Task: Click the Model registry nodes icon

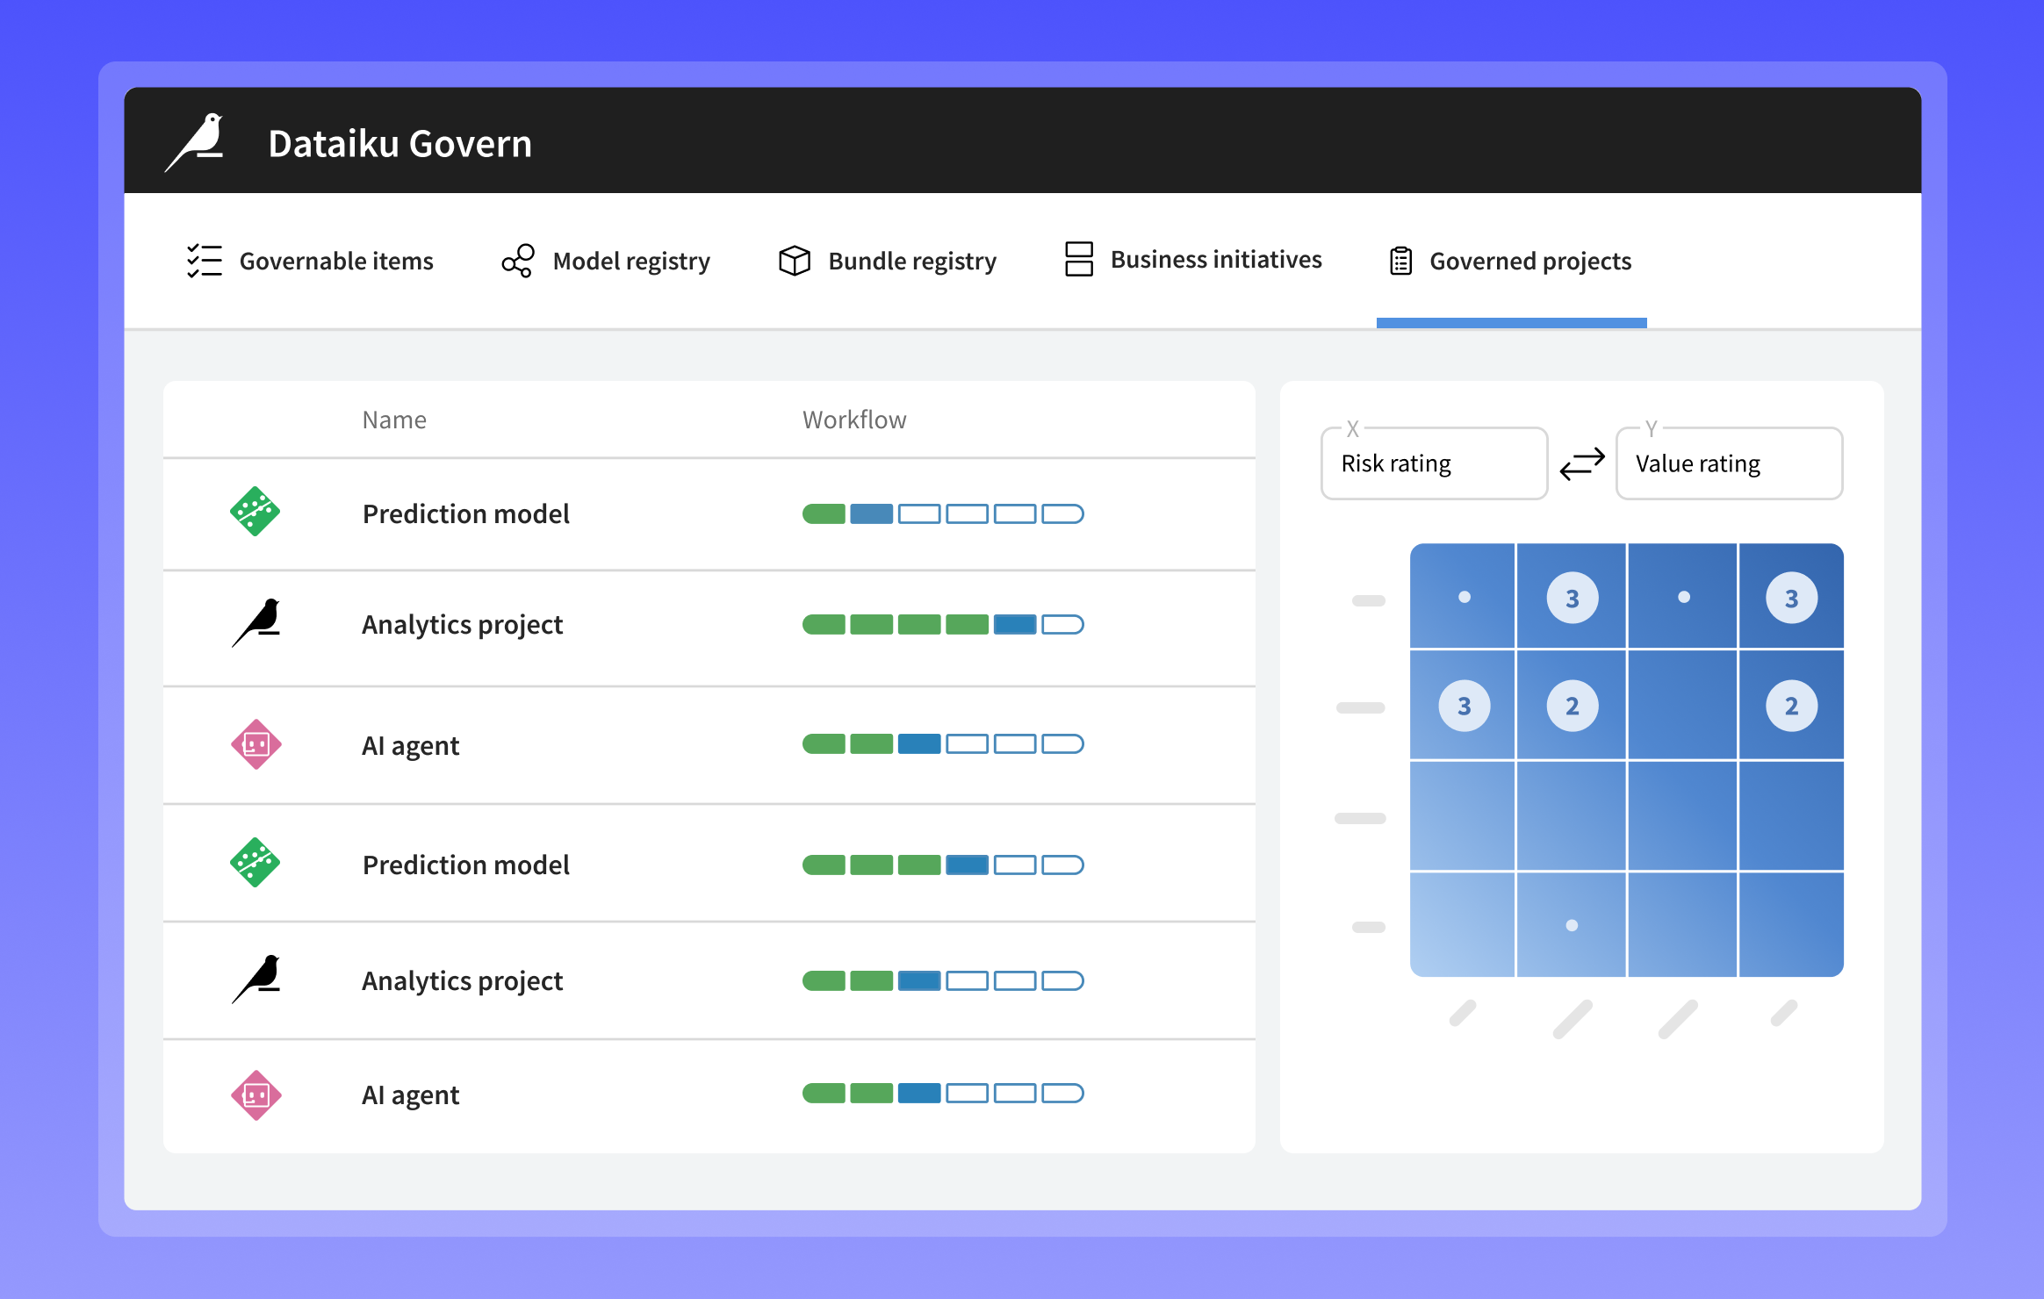Action: coord(518,261)
